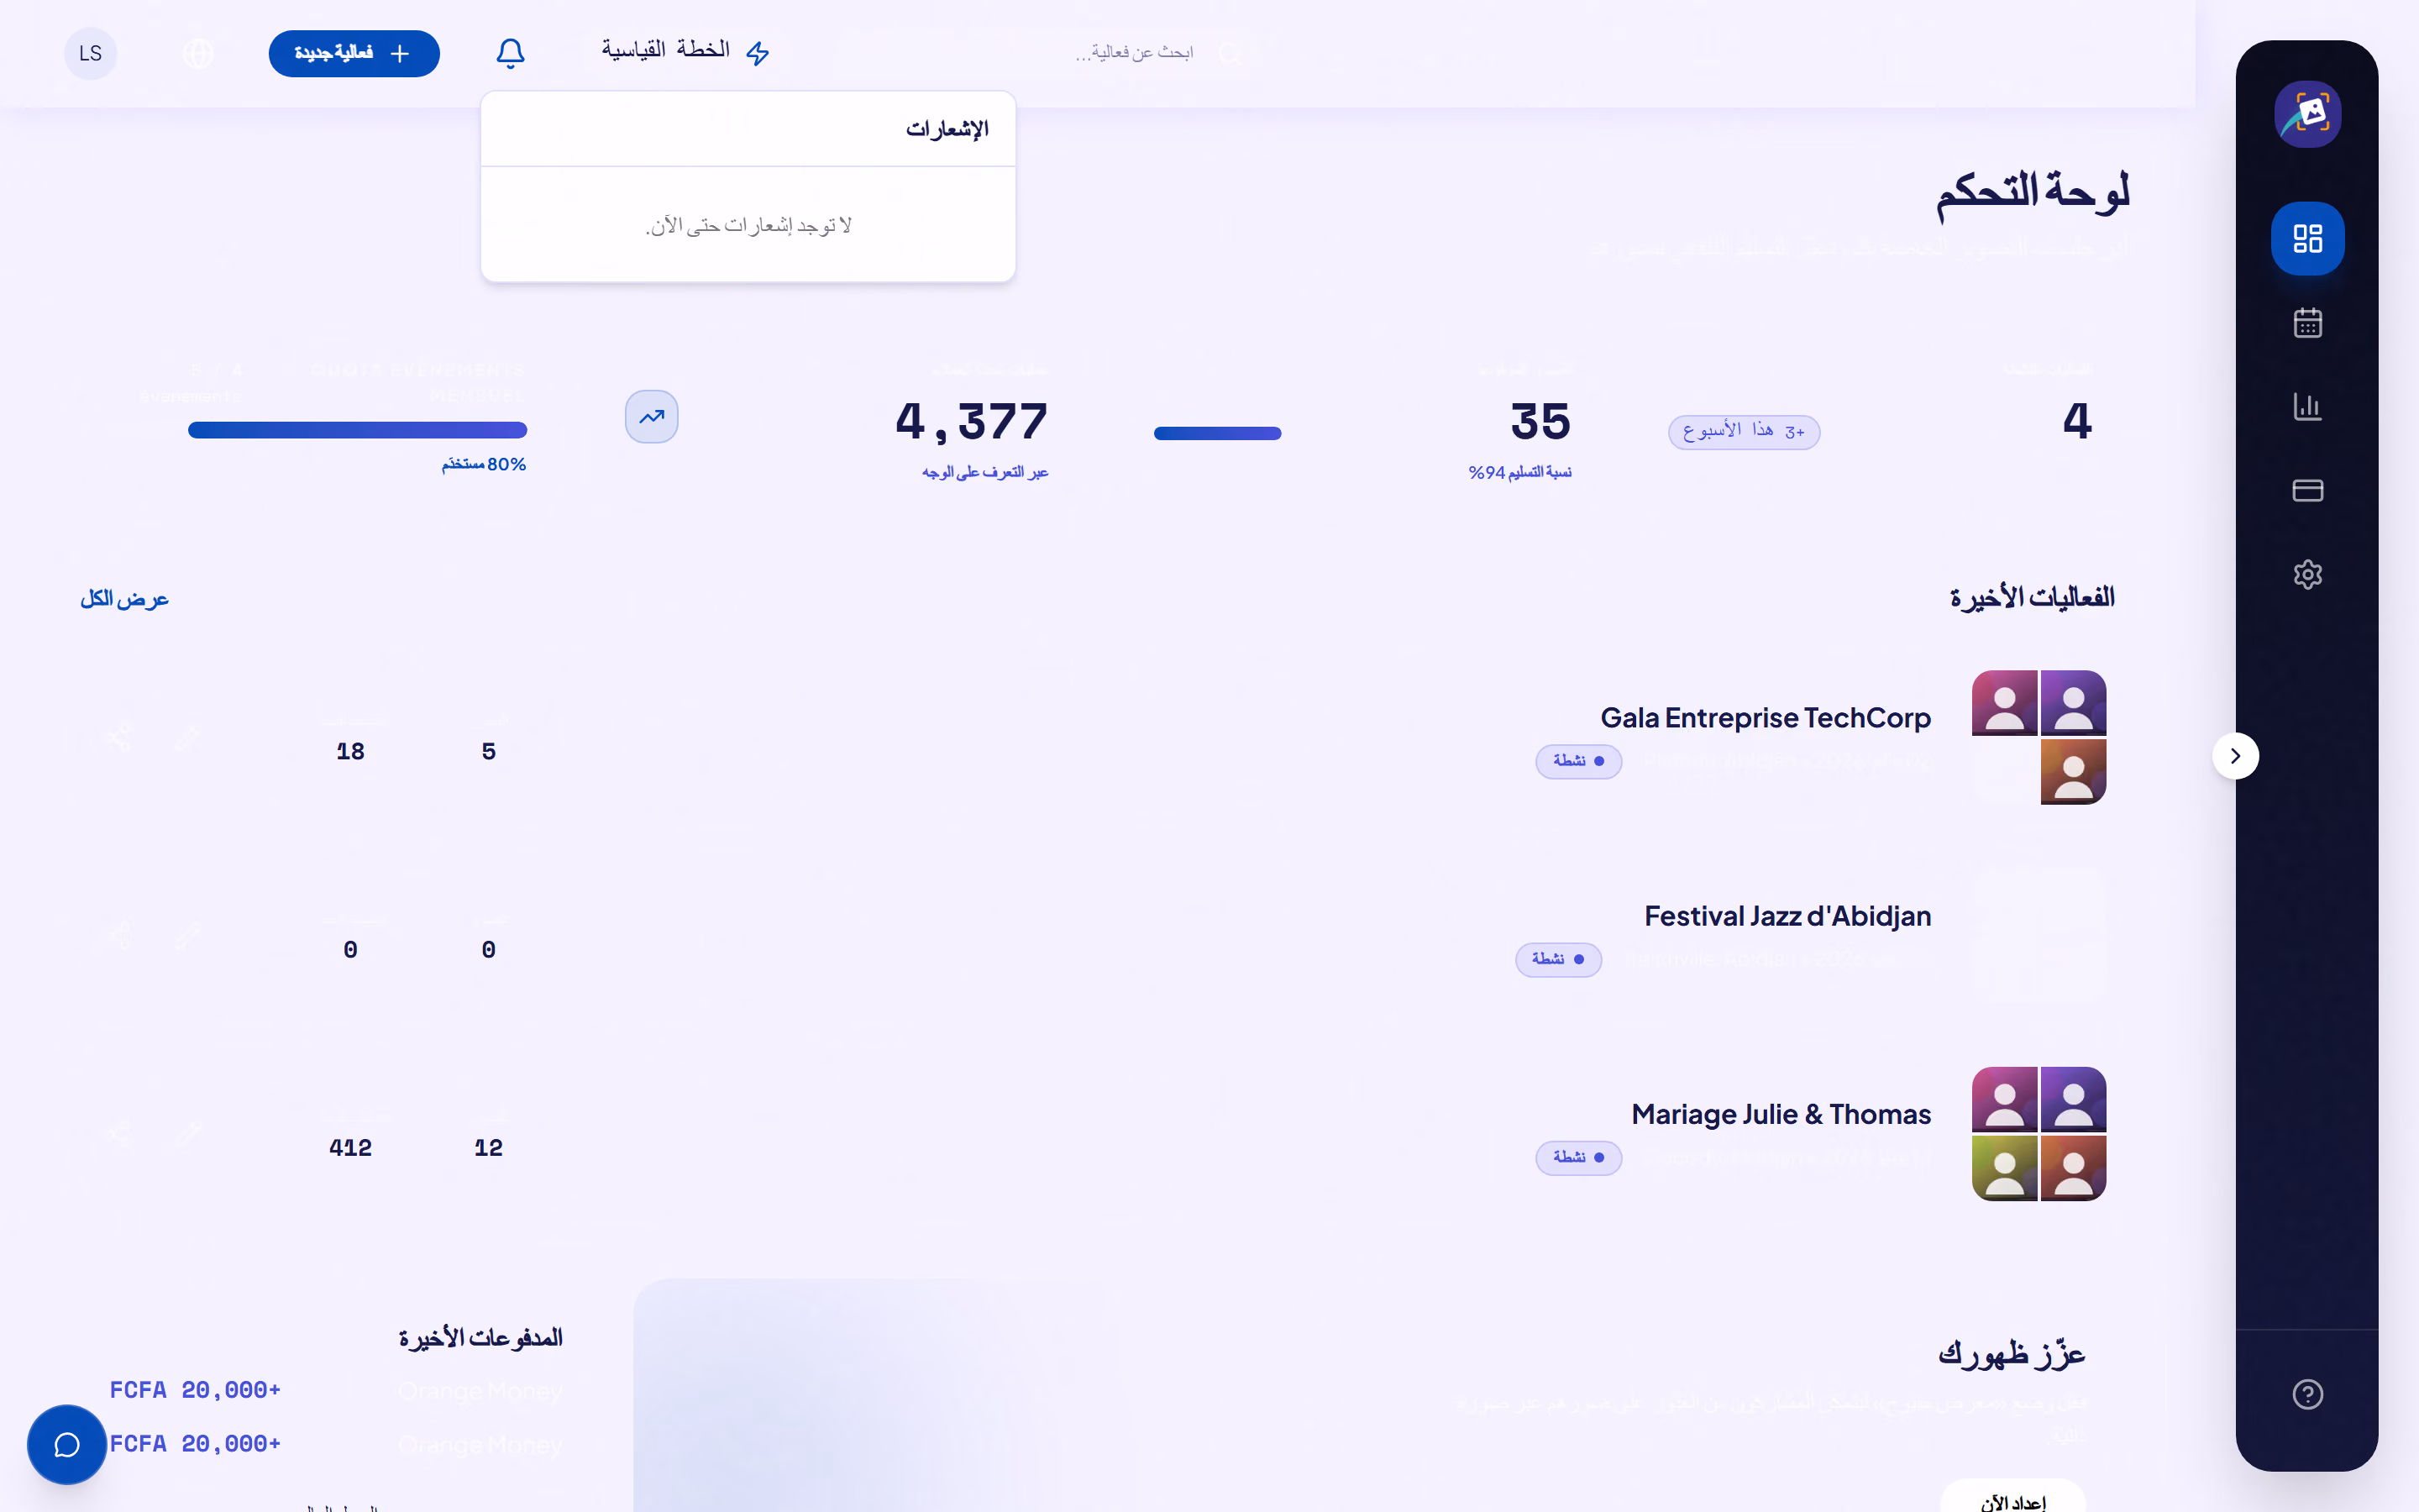Click the 18 count in Gala row
The height and width of the screenshot is (1512, 2419).
coord(350,751)
